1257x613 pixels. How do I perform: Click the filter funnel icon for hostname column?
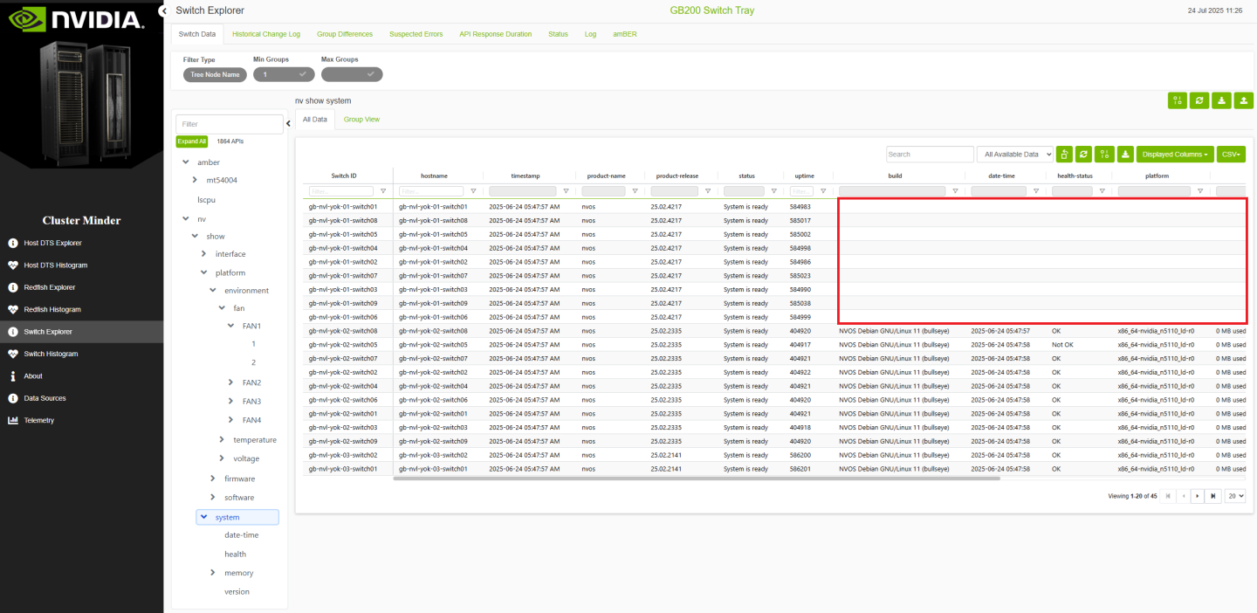point(473,191)
